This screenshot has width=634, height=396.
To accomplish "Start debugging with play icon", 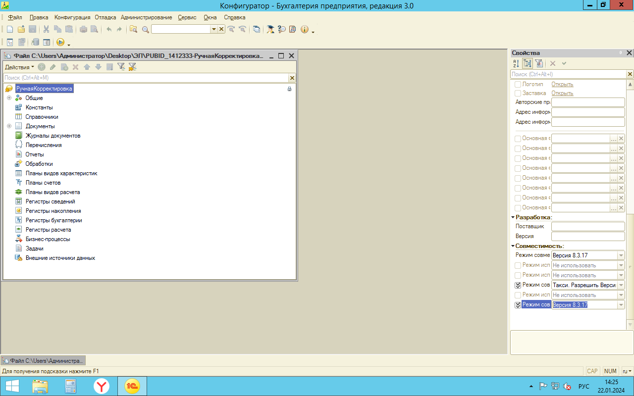I will tap(60, 42).
